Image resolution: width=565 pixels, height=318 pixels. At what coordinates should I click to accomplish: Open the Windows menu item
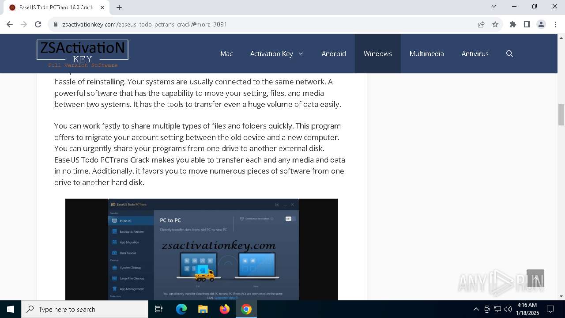(378, 53)
